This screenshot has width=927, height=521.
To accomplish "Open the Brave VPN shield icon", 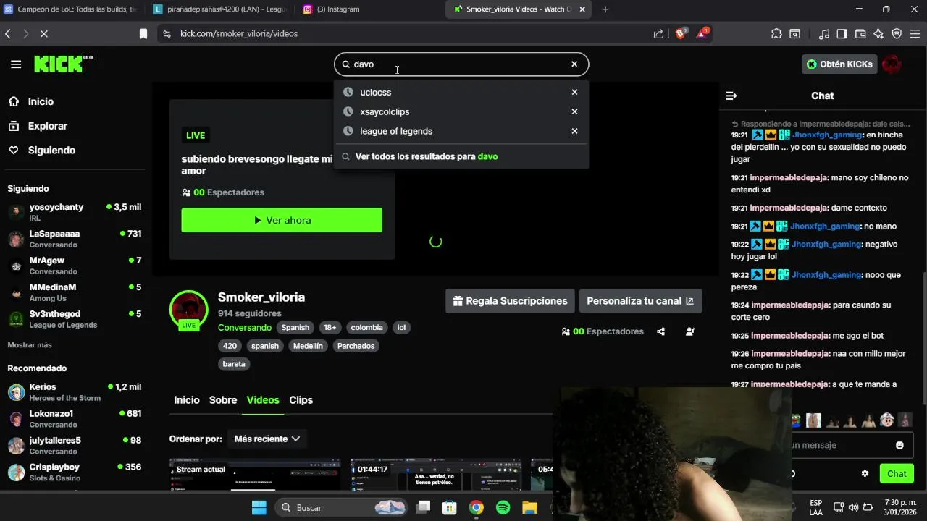I will [897, 33].
